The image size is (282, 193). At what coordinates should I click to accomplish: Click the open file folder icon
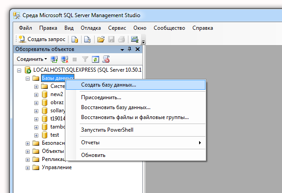click(101, 39)
